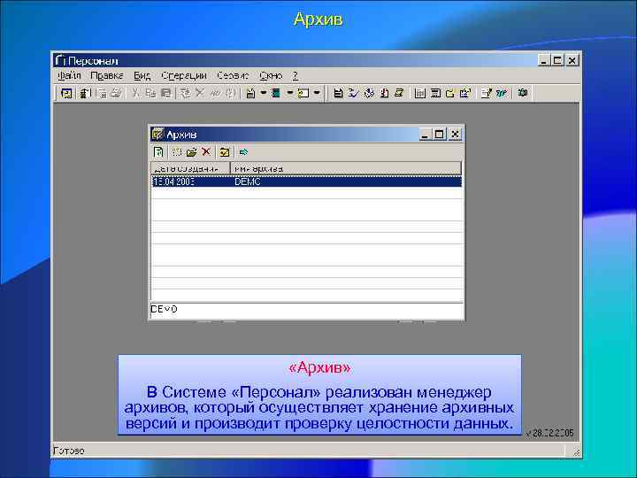
Task: Click the greyed print preview icon
Action: [x=103, y=94]
